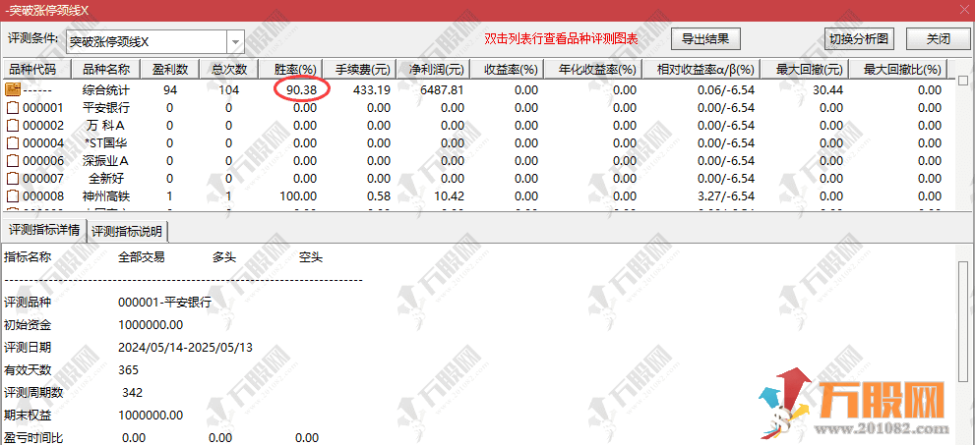Click the 94 profit count value

pyautogui.click(x=170, y=90)
